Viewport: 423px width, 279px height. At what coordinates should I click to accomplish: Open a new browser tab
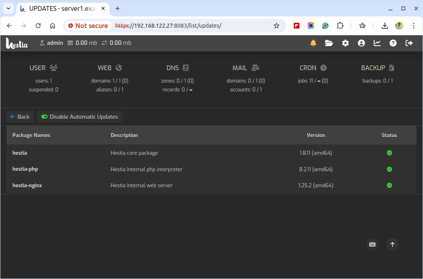click(x=117, y=9)
